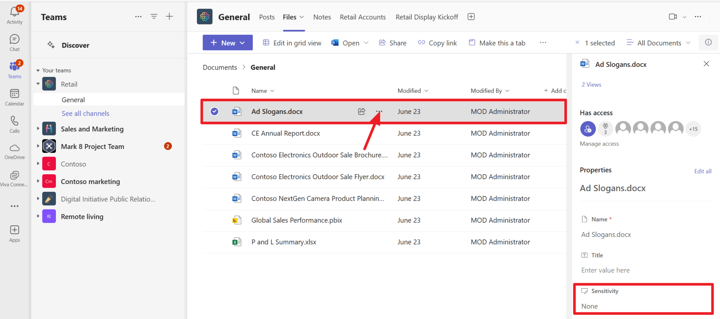
Task: Click the See all channels link
Action: [85, 113]
